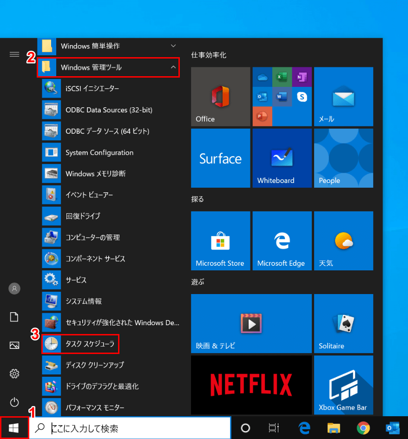Open Documents from the Start sidebar
The image size is (408, 439).
click(14, 317)
